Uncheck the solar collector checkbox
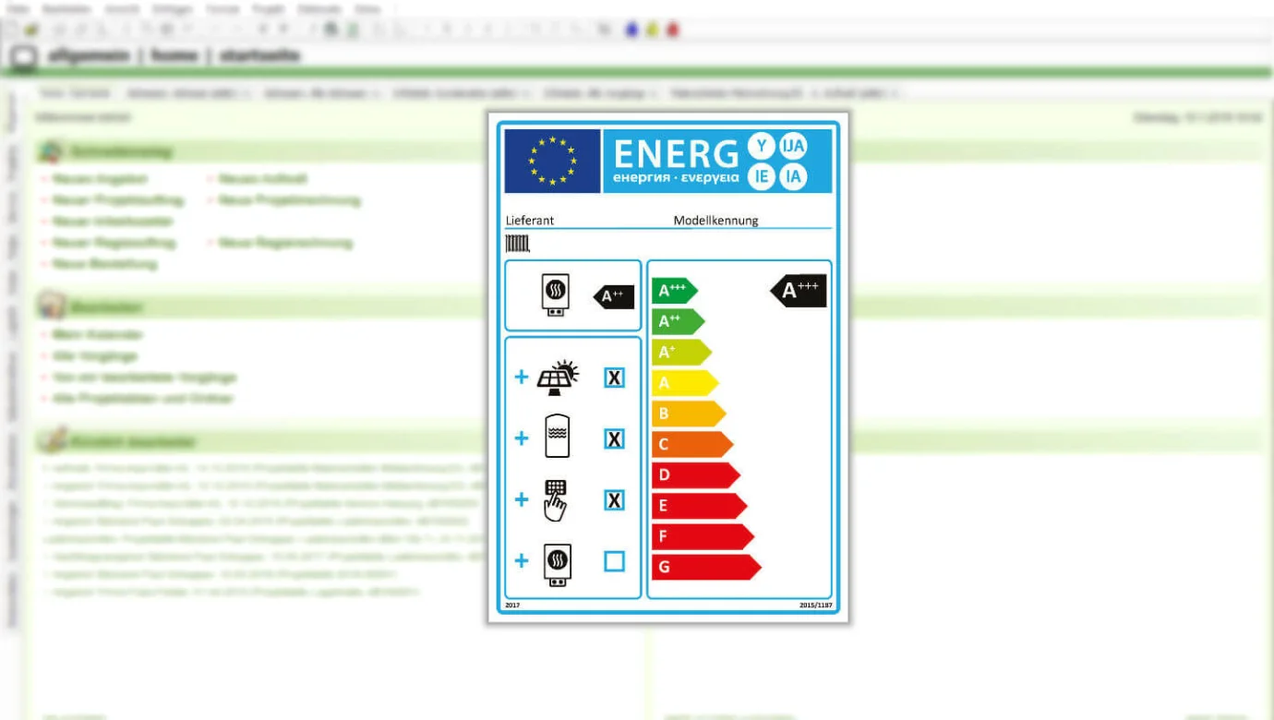 (614, 378)
